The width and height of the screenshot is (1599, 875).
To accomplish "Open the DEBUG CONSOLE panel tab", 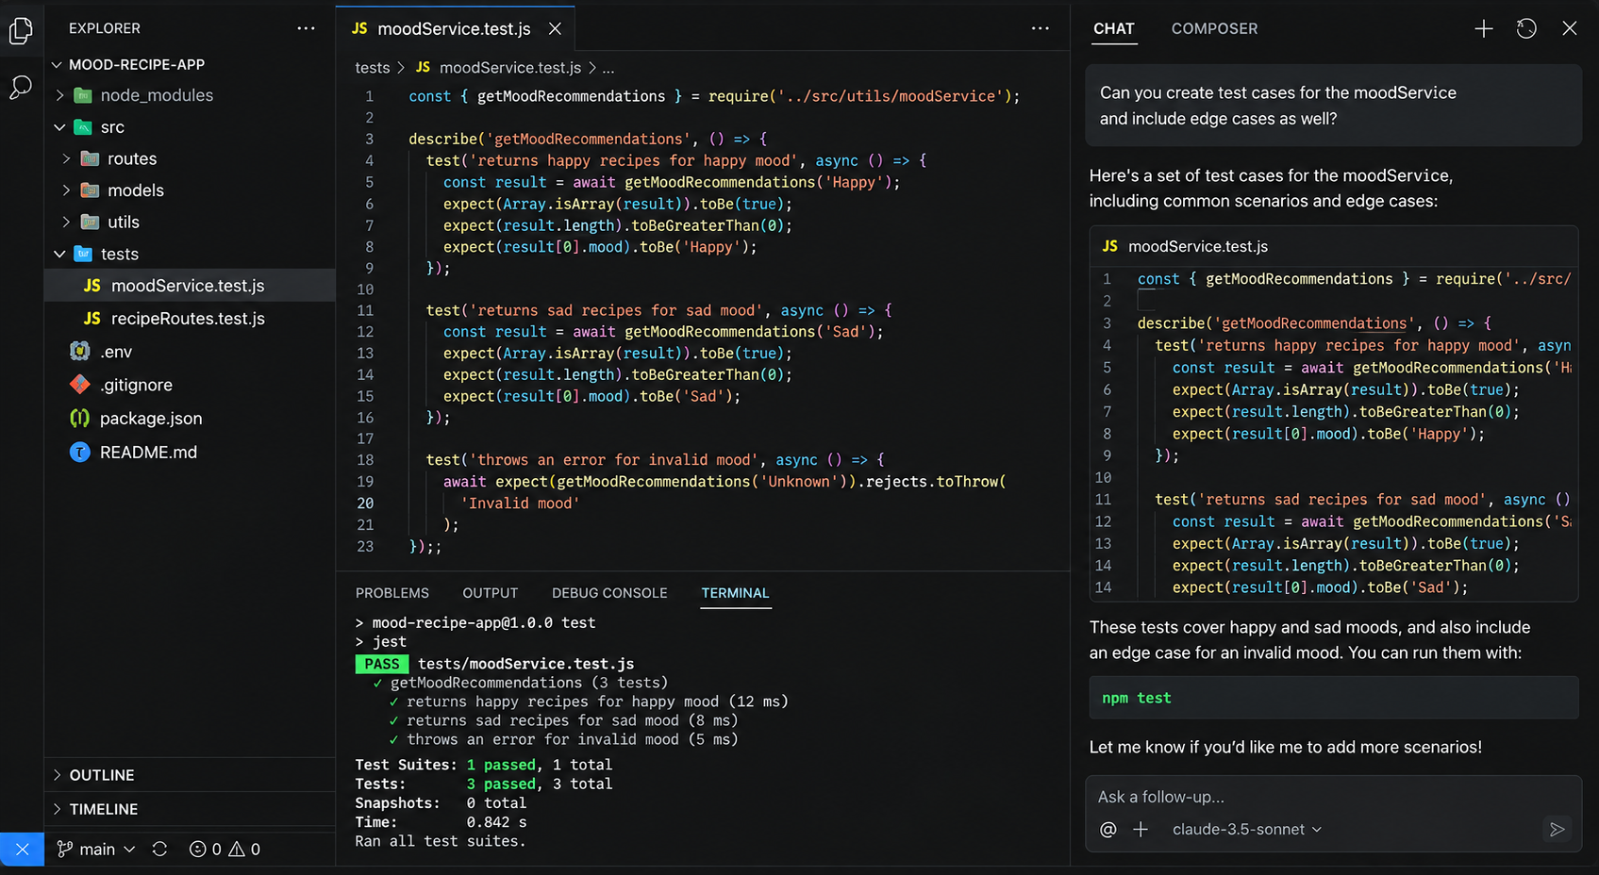I will tap(609, 593).
